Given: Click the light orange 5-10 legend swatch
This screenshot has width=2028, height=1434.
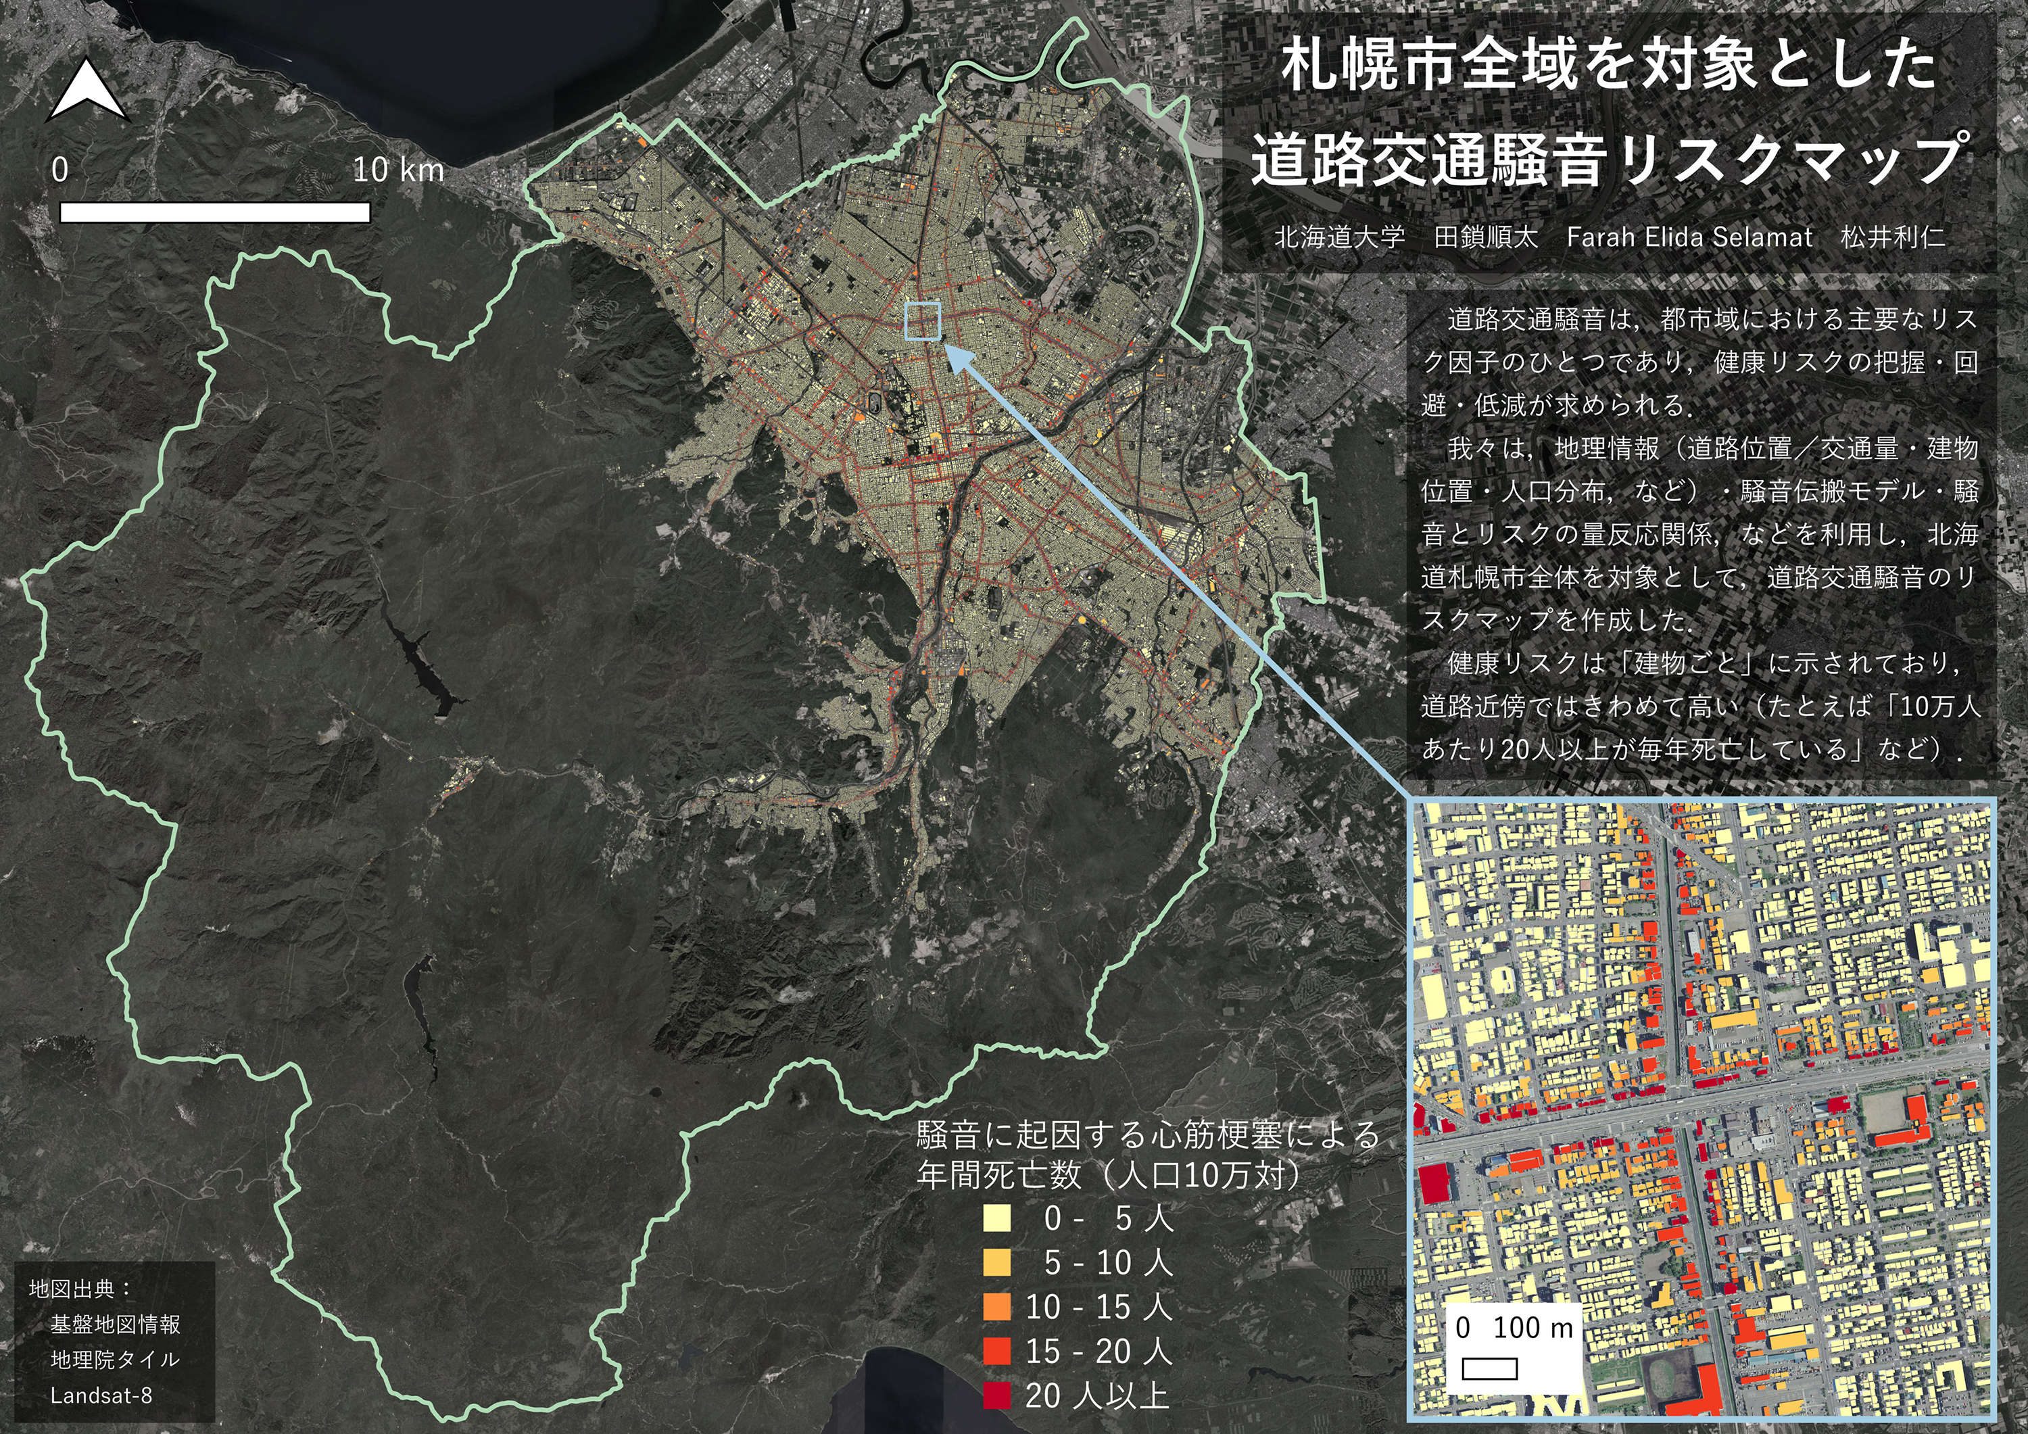Looking at the screenshot, I should click(996, 1262).
